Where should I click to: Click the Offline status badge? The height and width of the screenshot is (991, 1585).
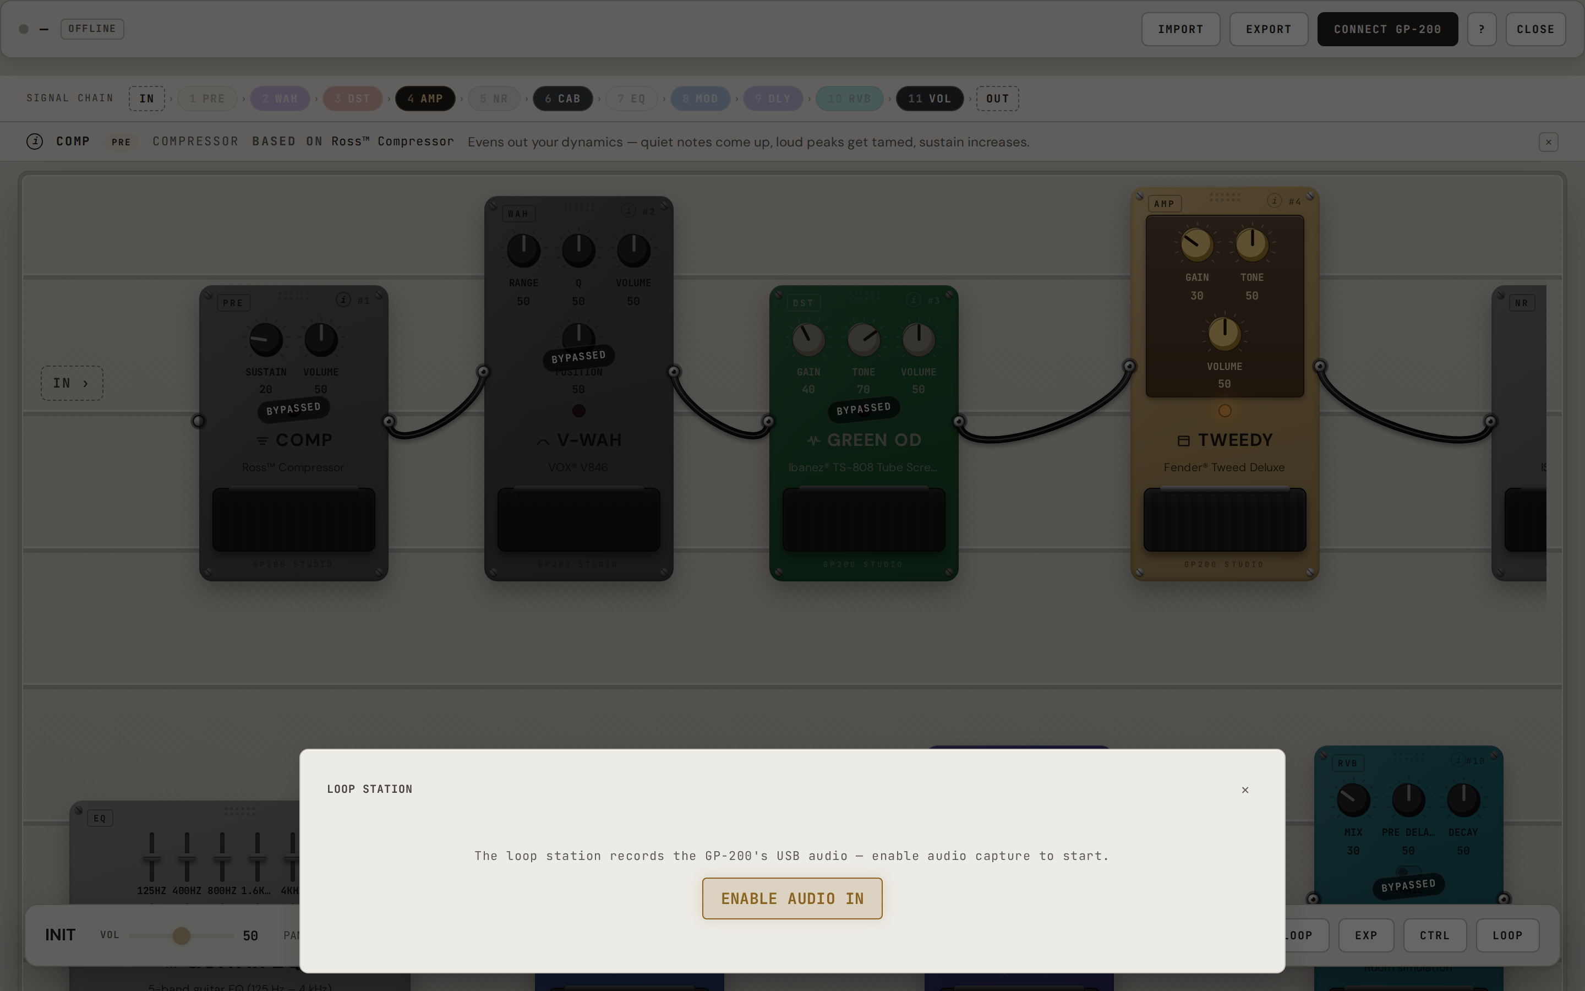[x=92, y=29]
